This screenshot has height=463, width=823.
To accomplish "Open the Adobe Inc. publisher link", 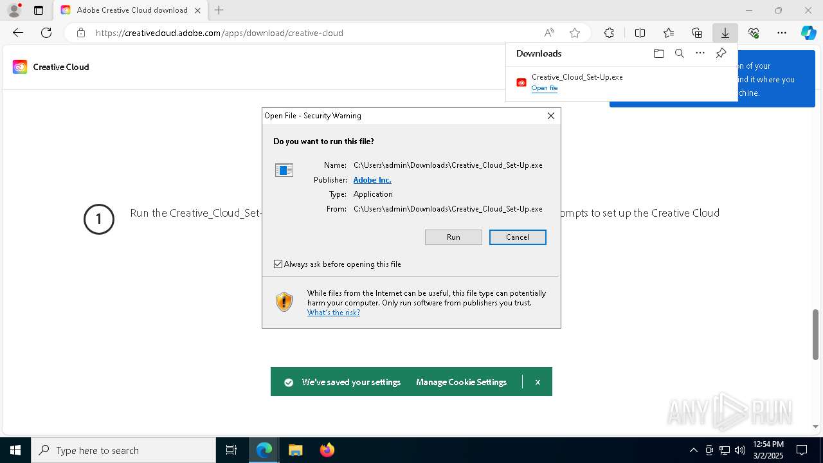I will (372, 180).
